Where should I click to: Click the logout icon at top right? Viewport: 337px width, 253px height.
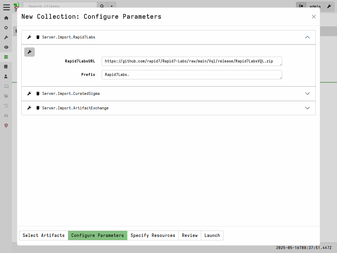pos(301,6)
